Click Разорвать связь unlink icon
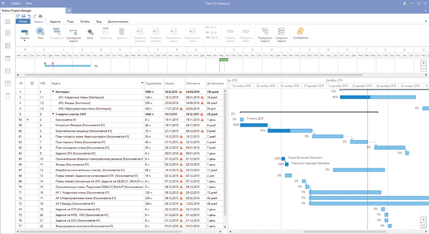The width and height of the screenshot is (429, 234). tap(246, 32)
